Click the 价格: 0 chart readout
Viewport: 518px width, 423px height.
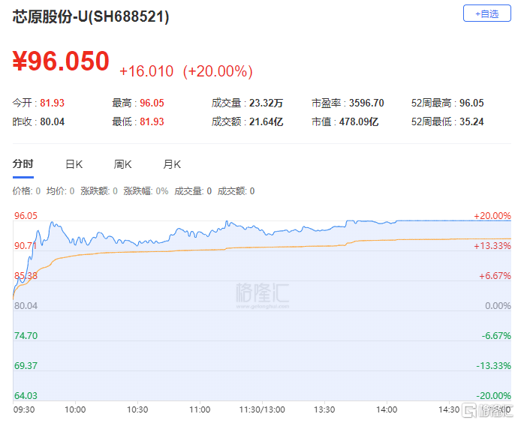pyautogui.click(x=26, y=191)
